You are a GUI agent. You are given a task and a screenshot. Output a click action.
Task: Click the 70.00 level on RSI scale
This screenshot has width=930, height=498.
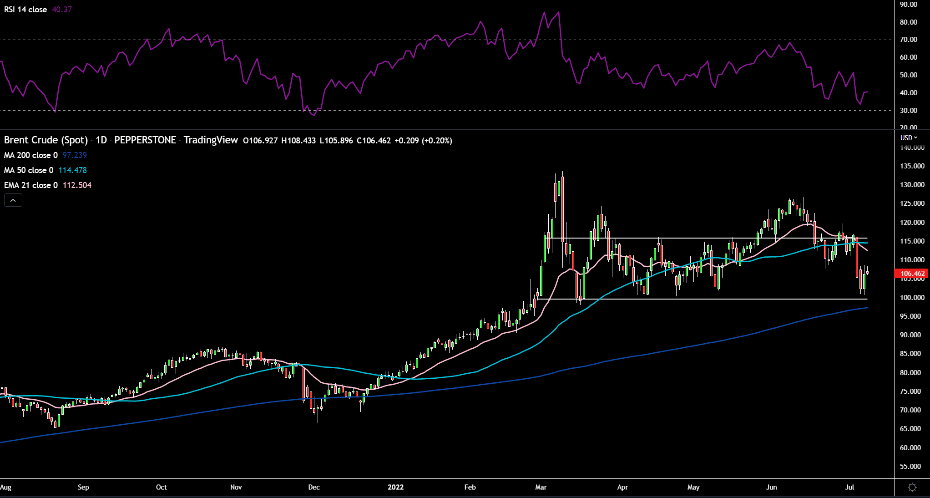pyautogui.click(x=908, y=40)
